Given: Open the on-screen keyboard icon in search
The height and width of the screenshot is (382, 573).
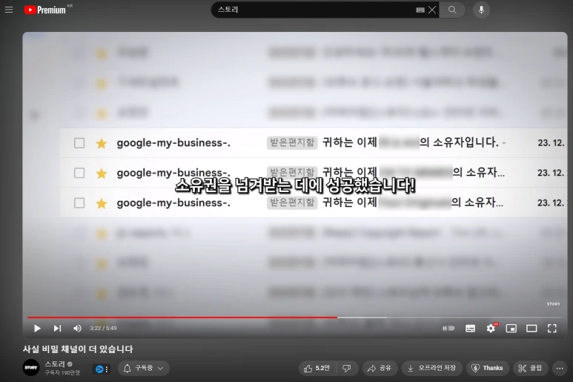Looking at the screenshot, I should coord(420,10).
